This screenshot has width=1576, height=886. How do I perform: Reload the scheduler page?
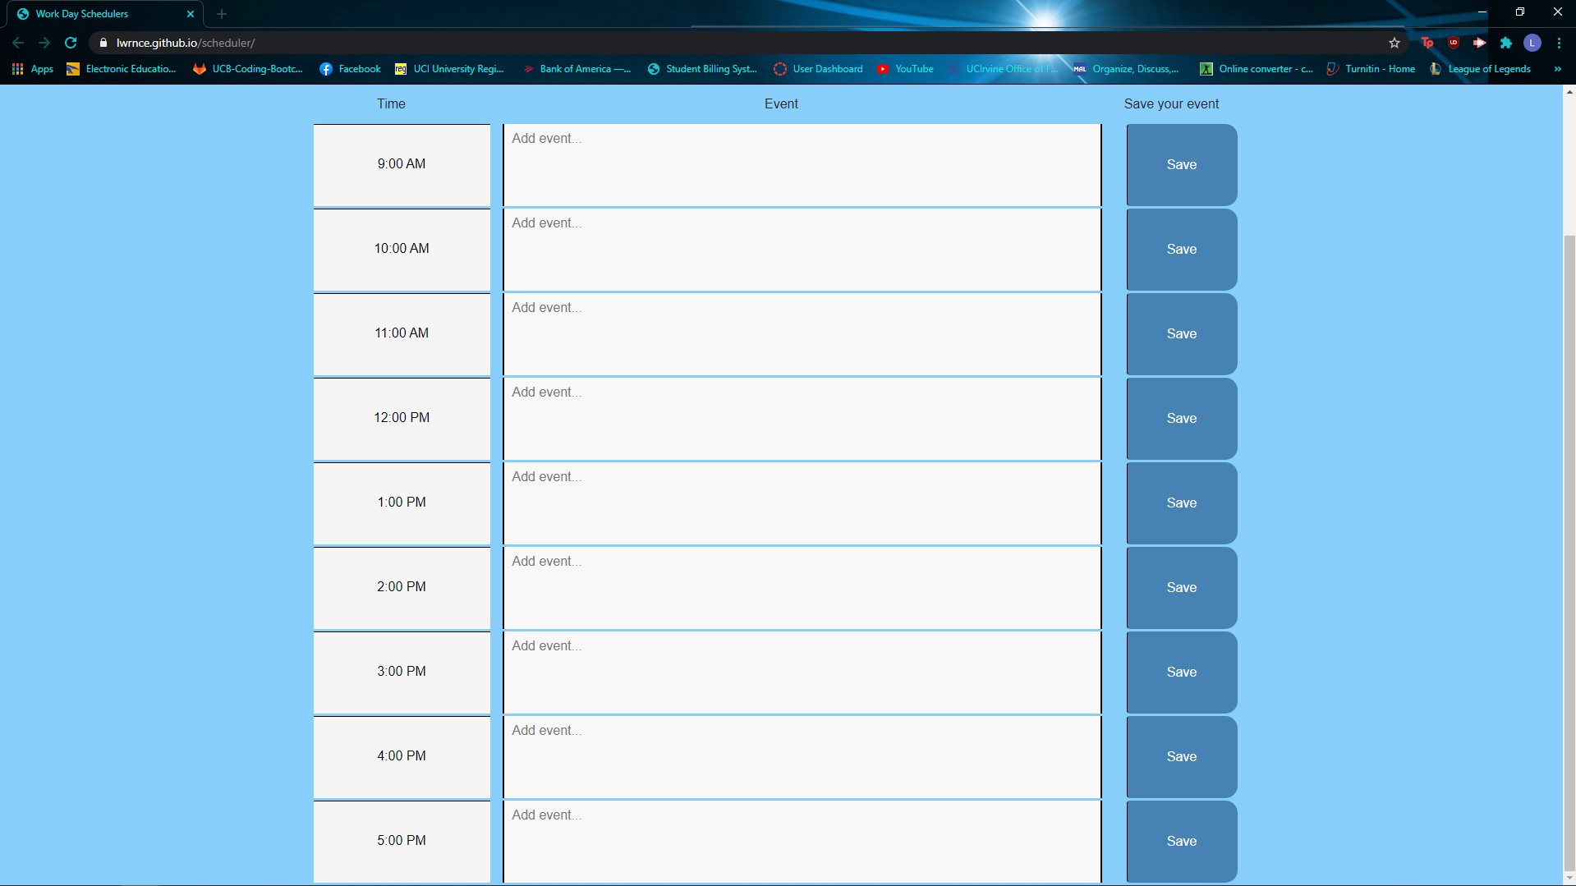[71, 43]
